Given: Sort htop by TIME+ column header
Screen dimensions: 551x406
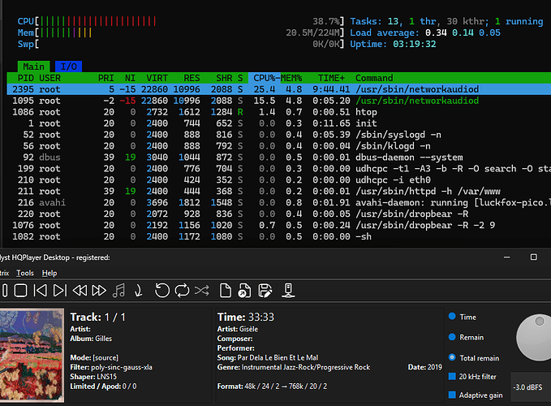Looking at the screenshot, I should coord(331,78).
